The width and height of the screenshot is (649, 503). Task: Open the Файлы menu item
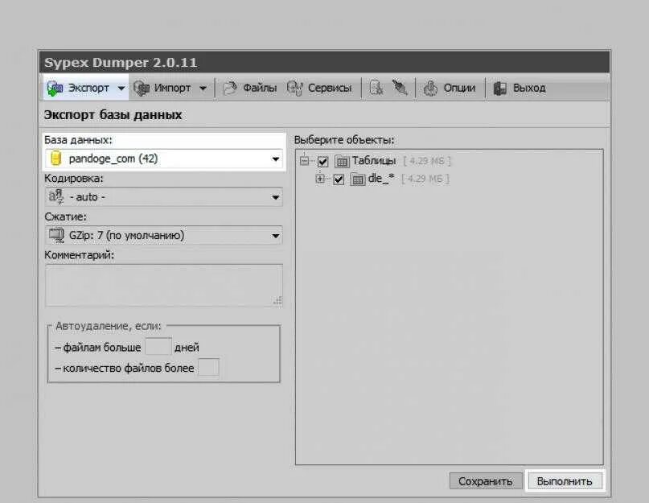pyautogui.click(x=260, y=88)
